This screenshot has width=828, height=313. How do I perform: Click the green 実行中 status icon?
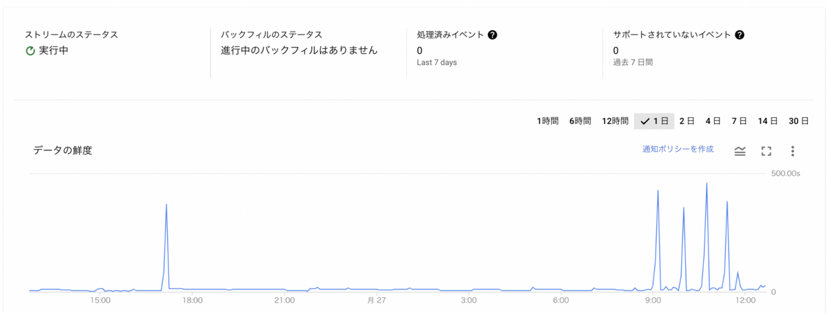tap(30, 51)
